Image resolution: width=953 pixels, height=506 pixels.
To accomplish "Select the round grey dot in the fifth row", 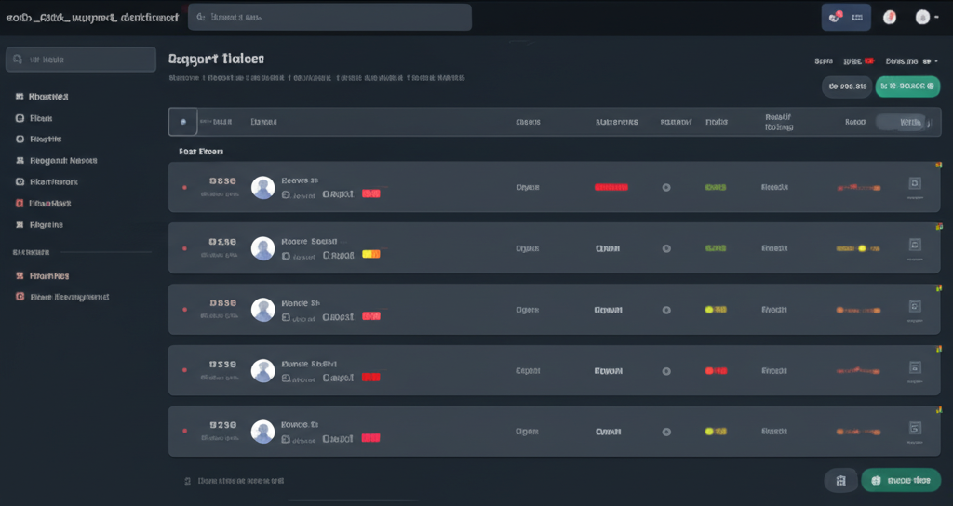I will coord(666,432).
